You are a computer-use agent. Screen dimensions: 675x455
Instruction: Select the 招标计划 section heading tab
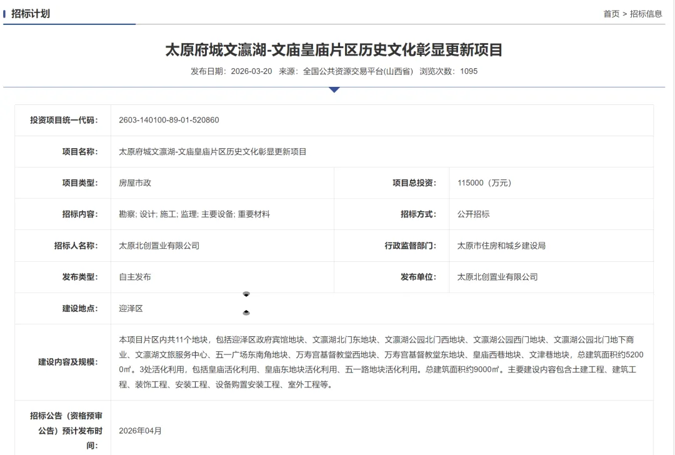point(31,14)
